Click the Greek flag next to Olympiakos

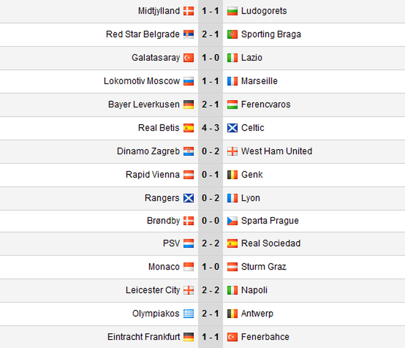coord(188,314)
